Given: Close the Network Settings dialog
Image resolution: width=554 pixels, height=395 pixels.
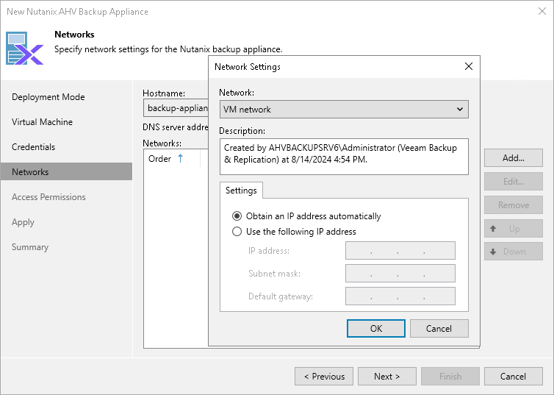Looking at the screenshot, I should coord(469,66).
